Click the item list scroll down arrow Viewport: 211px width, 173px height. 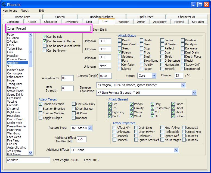[x=31, y=153]
